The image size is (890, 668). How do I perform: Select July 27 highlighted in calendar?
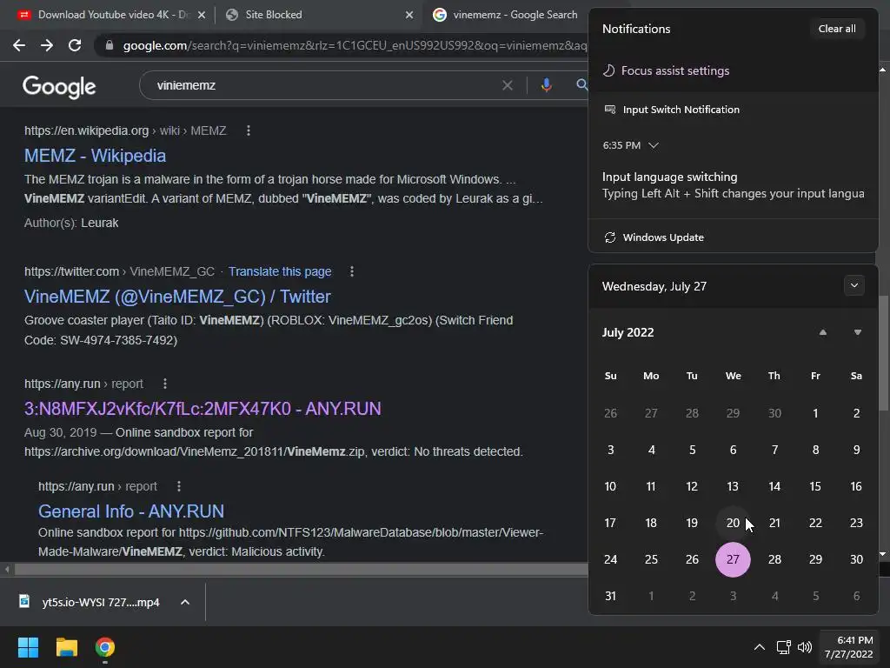click(733, 559)
